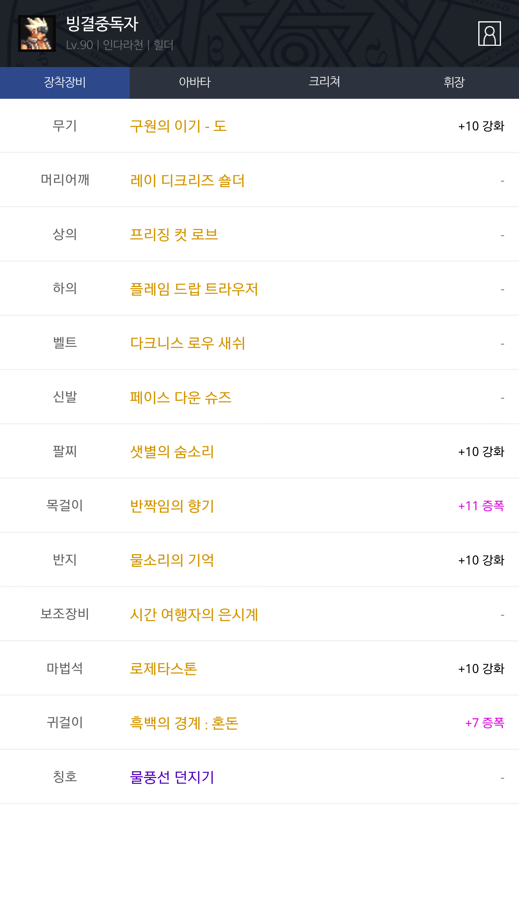Viewport: 519px width, 923px height.
Task: Select the 휘장 tab
Action: tap(454, 83)
